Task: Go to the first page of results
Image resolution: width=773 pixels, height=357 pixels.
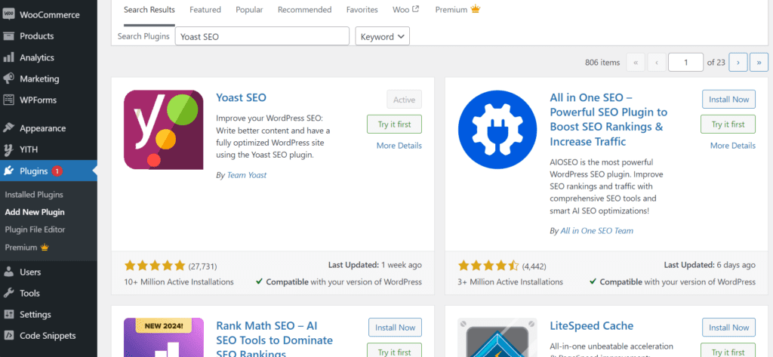Action: [x=636, y=62]
